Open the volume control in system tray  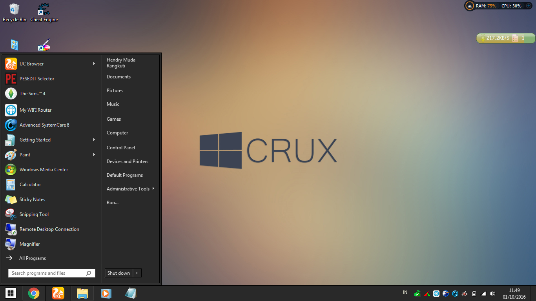pyautogui.click(x=493, y=293)
